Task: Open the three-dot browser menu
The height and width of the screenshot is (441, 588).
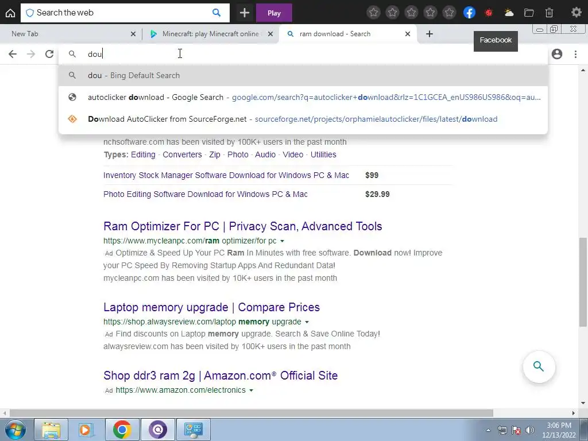Action: click(x=575, y=54)
